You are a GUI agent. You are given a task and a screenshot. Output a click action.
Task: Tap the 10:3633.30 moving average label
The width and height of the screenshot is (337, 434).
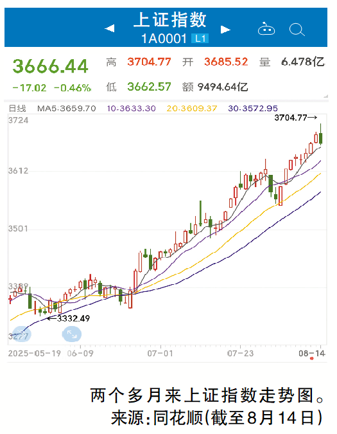pos(132,108)
